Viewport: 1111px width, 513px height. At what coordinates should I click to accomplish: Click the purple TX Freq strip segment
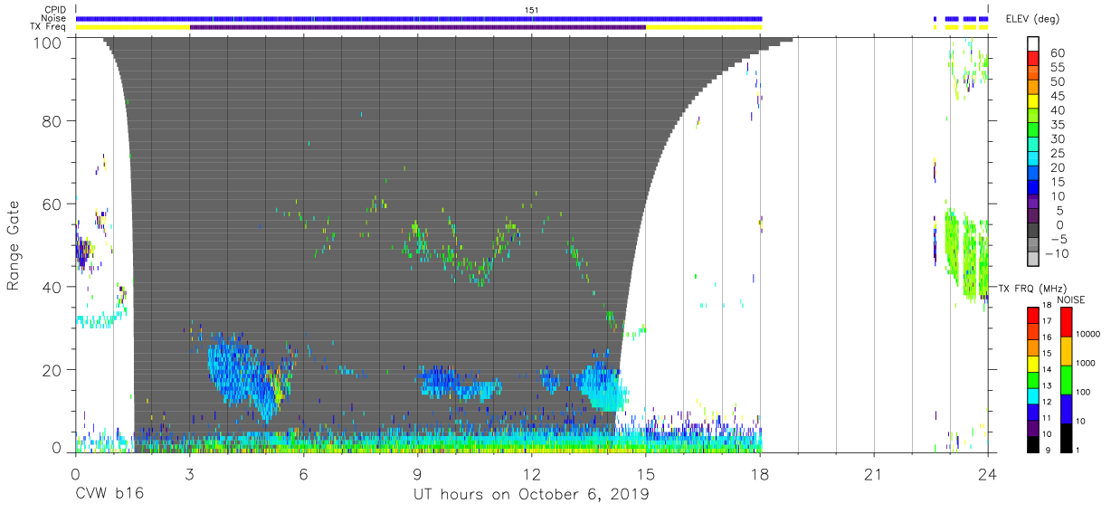coord(418,27)
